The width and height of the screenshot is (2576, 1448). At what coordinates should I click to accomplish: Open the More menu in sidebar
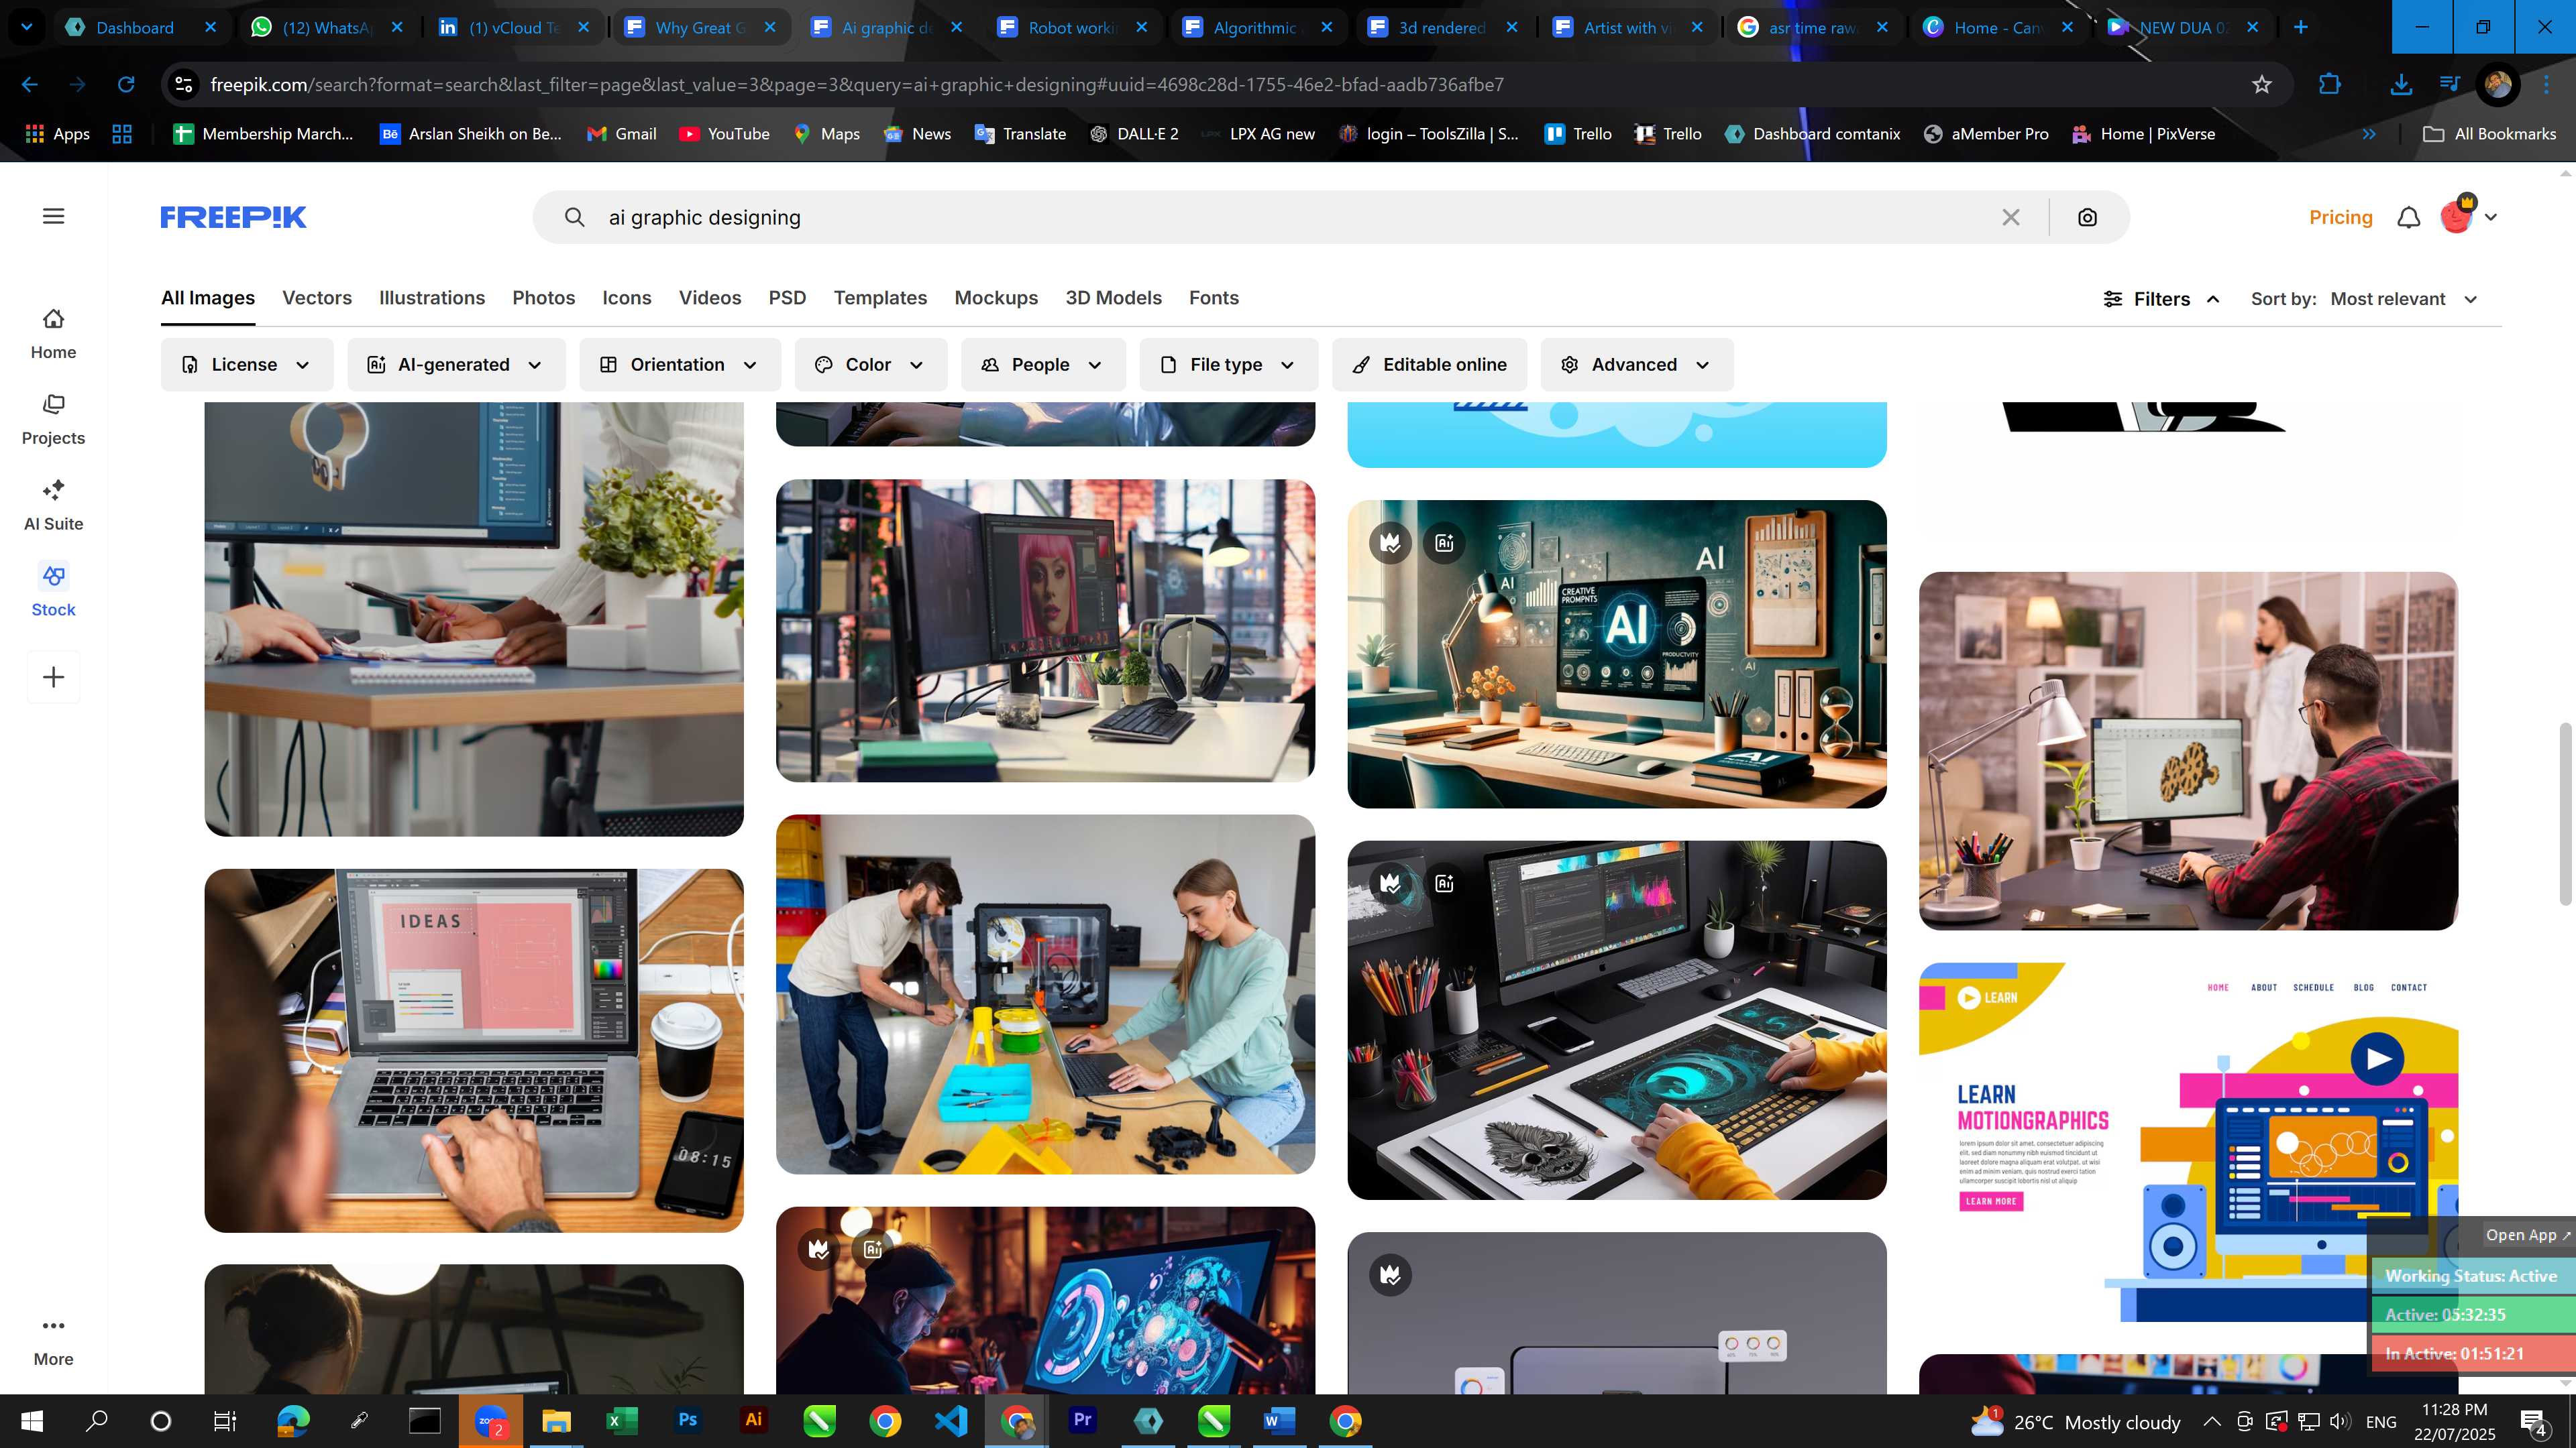(x=53, y=1342)
